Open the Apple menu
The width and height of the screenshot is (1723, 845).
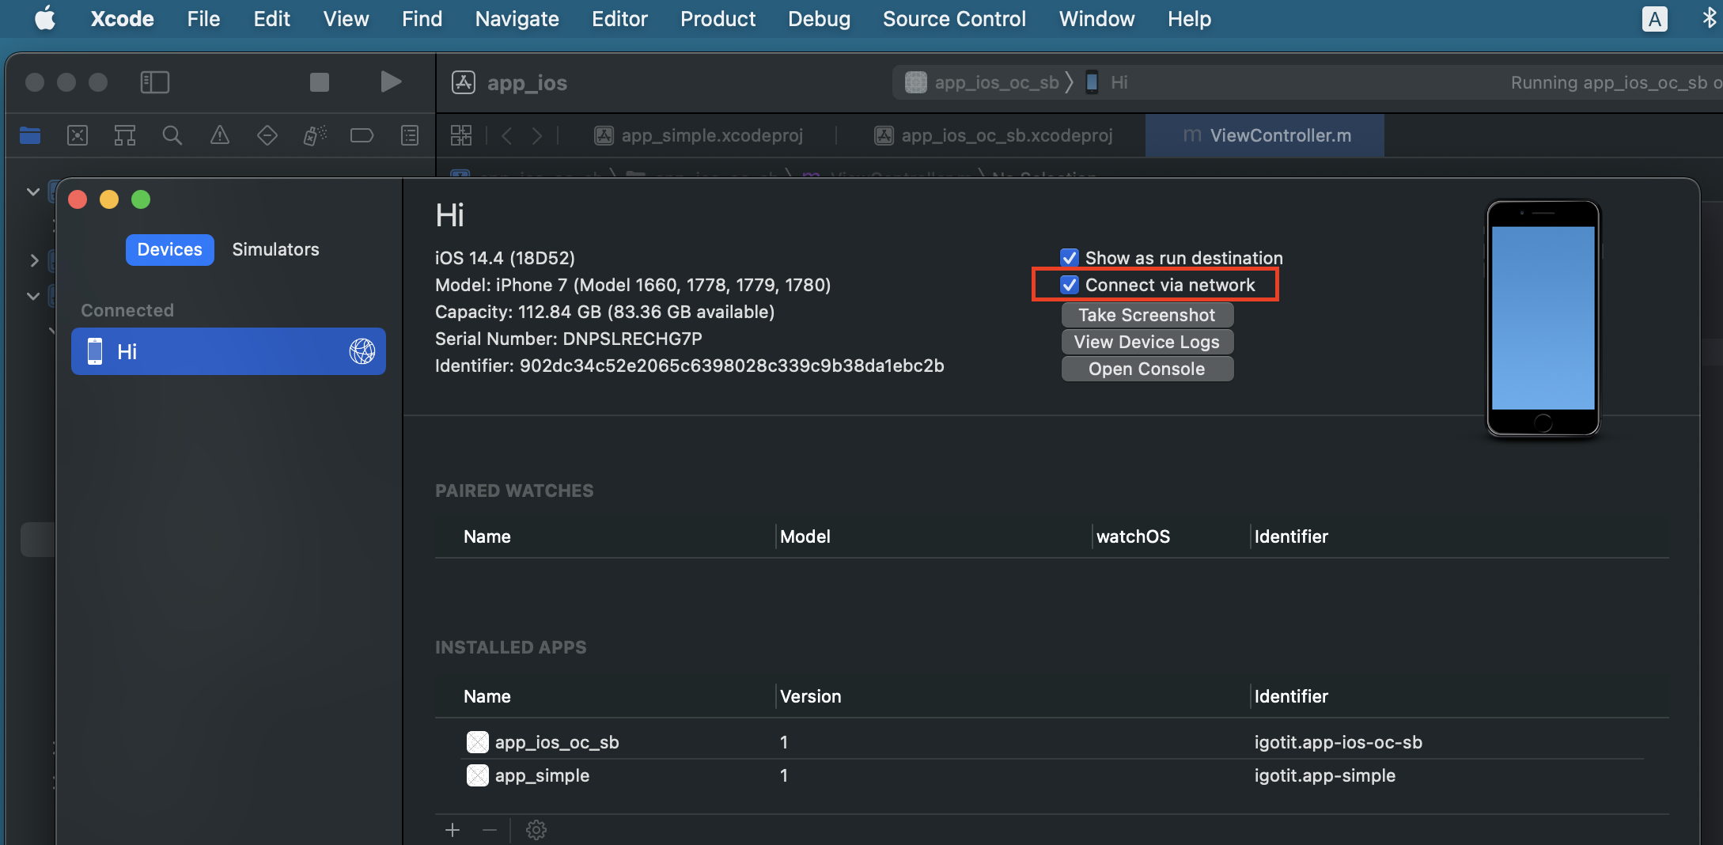point(45,18)
